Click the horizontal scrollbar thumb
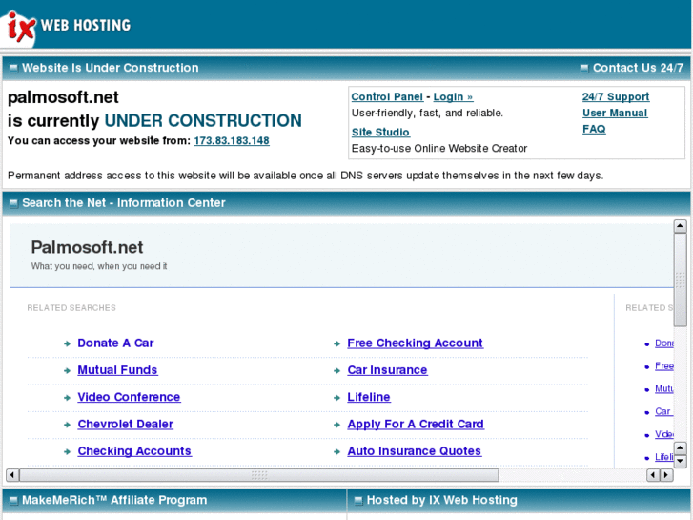 (x=259, y=475)
